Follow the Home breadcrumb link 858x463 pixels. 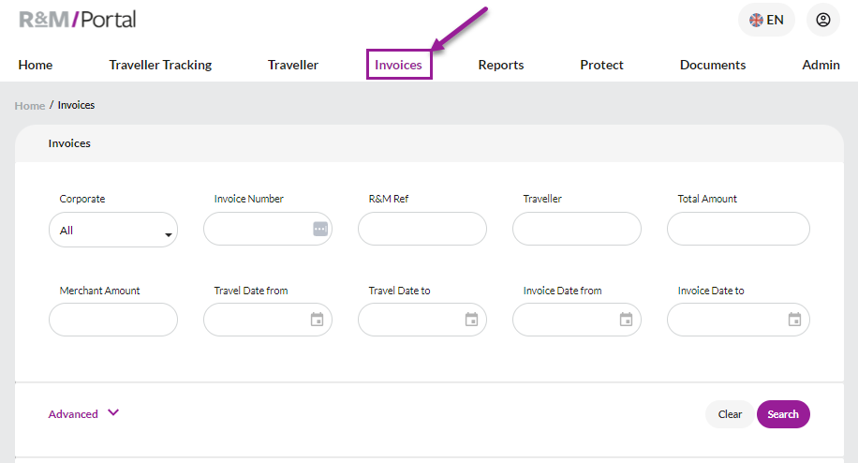(x=30, y=106)
